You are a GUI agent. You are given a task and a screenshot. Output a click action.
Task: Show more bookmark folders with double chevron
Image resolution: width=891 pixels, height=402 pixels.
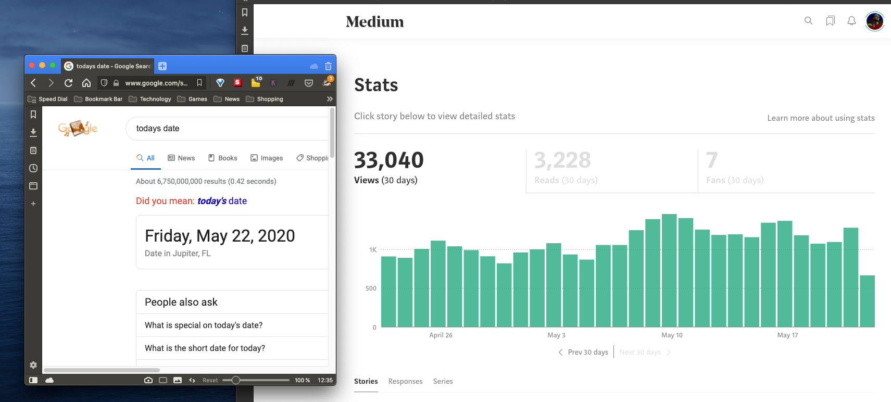tap(330, 99)
